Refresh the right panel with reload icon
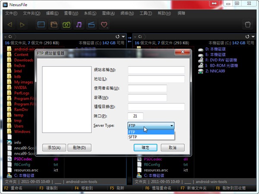 (x=247, y=37)
